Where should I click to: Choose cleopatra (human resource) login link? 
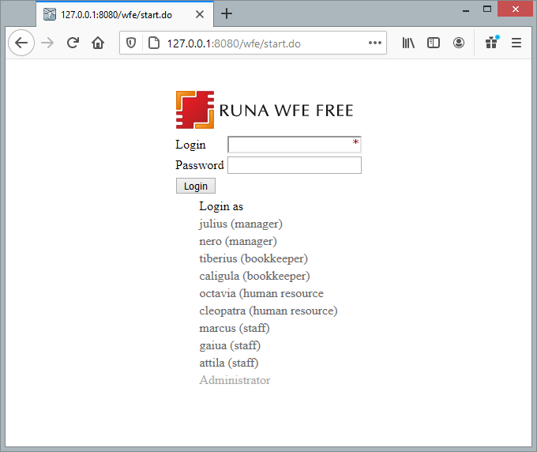(268, 311)
